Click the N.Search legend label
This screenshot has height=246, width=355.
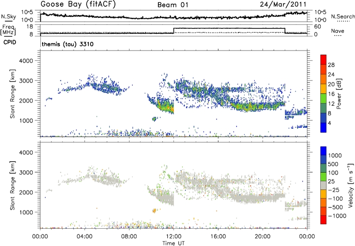tap(343, 16)
